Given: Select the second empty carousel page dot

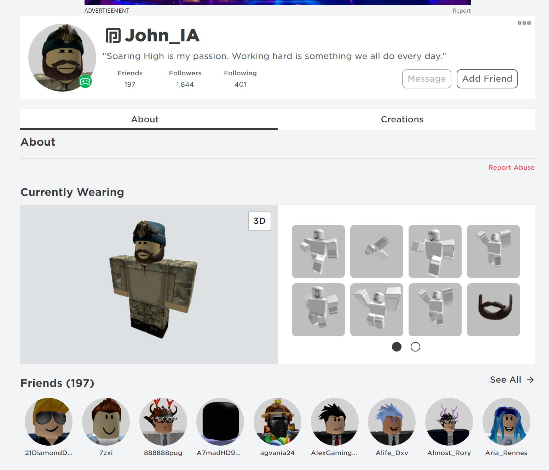Looking at the screenshot, I should [x=415, y=347].
